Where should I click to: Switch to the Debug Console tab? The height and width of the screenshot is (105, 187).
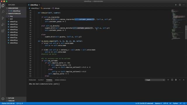pos(60,80)
